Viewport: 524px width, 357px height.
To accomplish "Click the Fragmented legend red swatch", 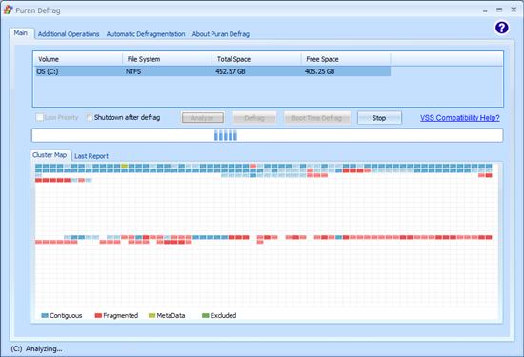I will pyautogui.click(x=98, y=316).
